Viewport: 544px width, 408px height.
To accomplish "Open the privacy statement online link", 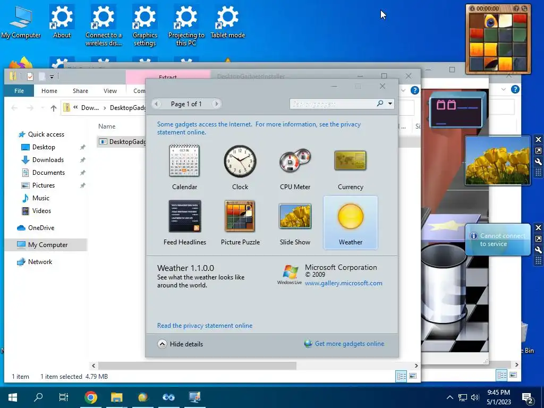I will pos(259,128).
